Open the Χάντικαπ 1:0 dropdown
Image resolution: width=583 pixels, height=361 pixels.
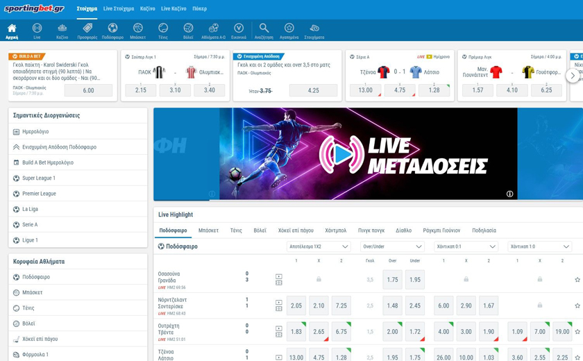point(539,246)
